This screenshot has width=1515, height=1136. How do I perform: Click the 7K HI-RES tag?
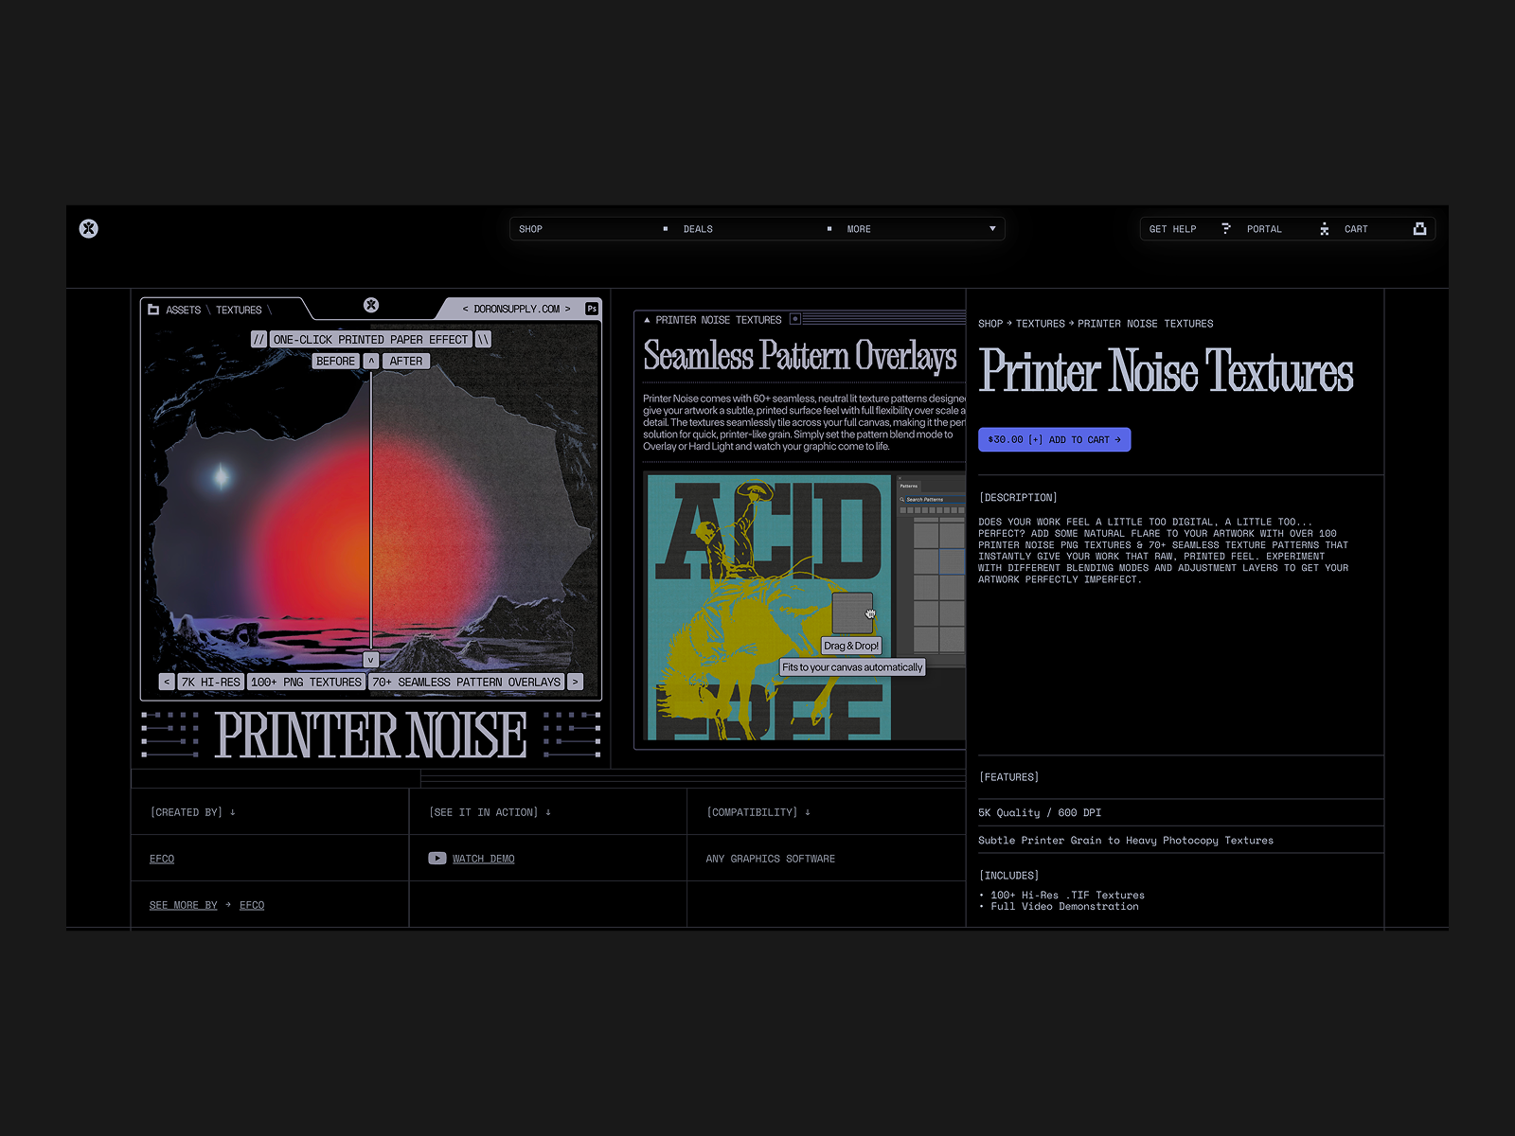coord(211,682)
